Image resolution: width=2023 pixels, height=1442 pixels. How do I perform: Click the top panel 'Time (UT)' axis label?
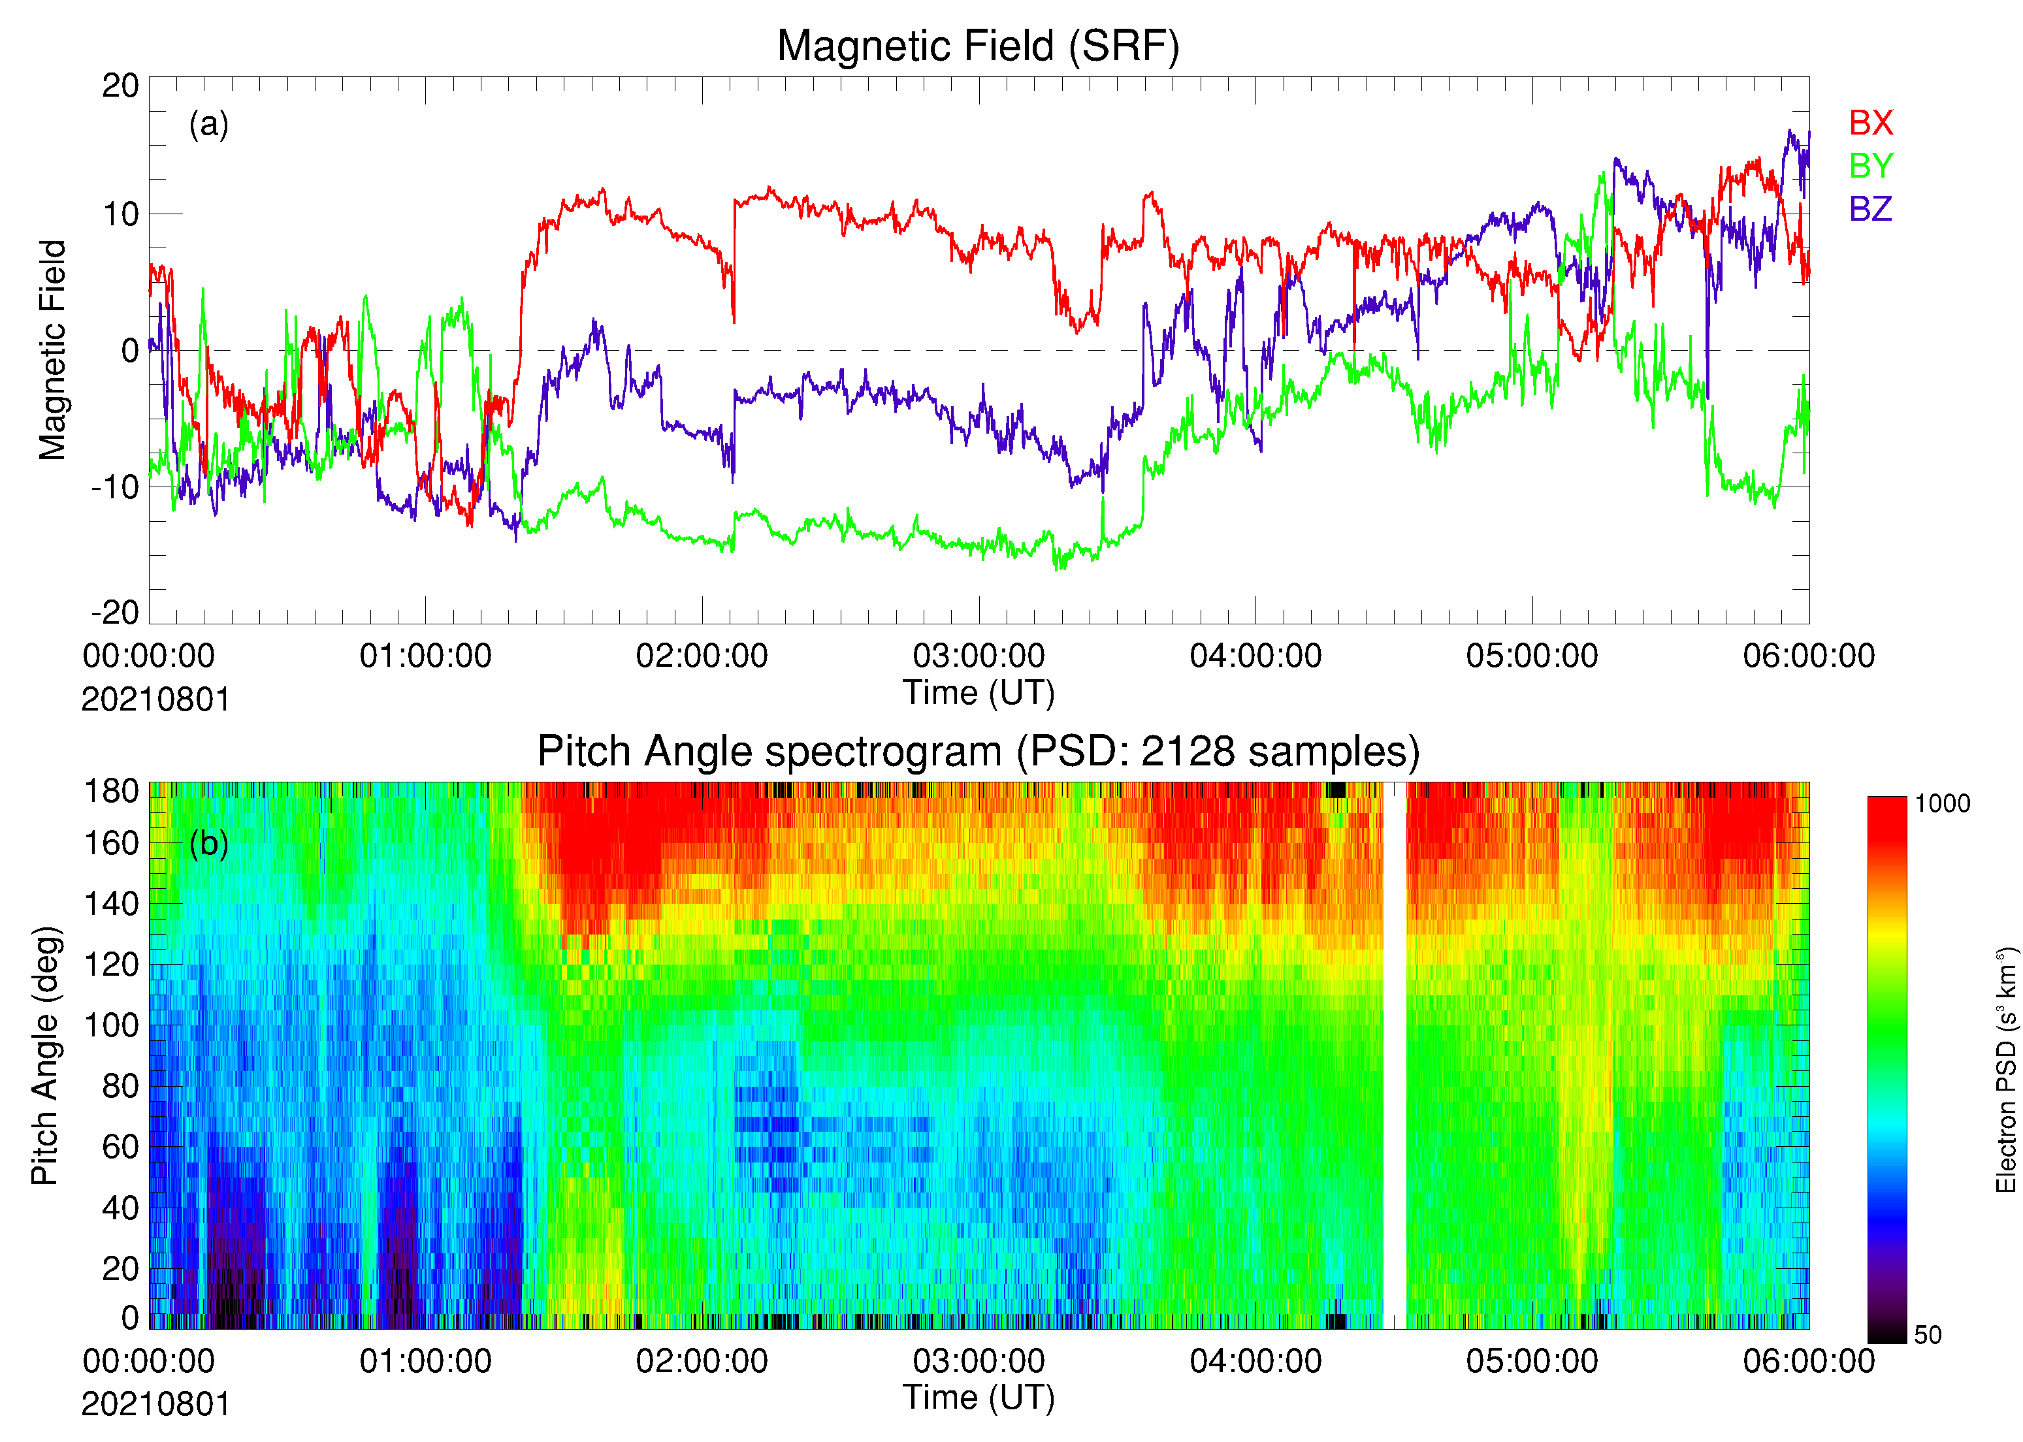pos(979,692)
